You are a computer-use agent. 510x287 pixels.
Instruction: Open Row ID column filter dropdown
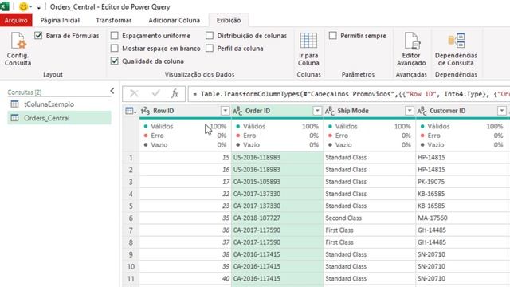coord(225,111)
